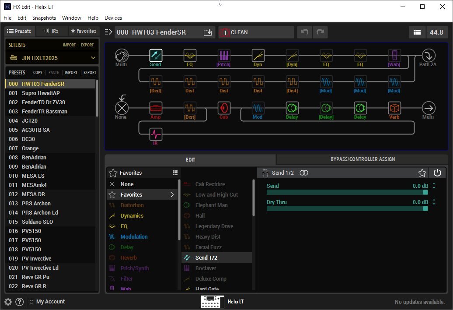453x310 pixels.
Task: Select the IR block on lower path
Action: tap(156, 134)
